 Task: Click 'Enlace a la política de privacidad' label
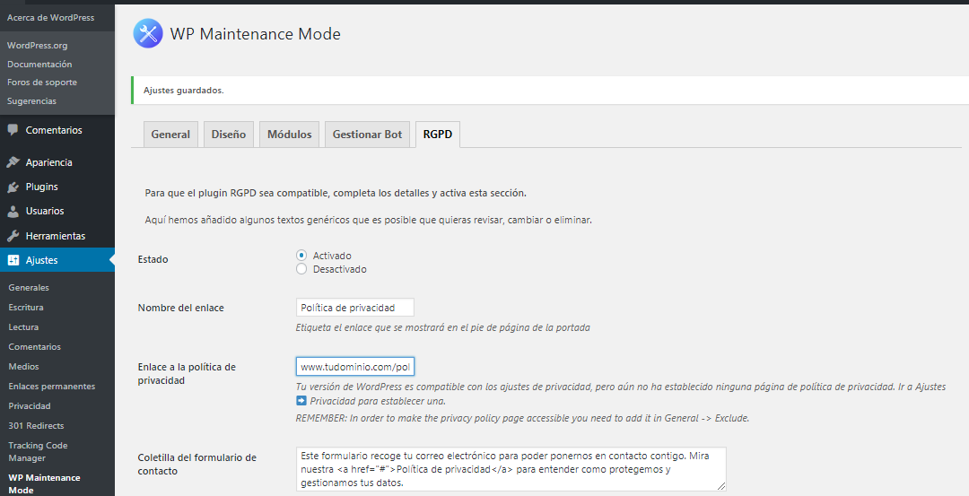coord(187,373)
